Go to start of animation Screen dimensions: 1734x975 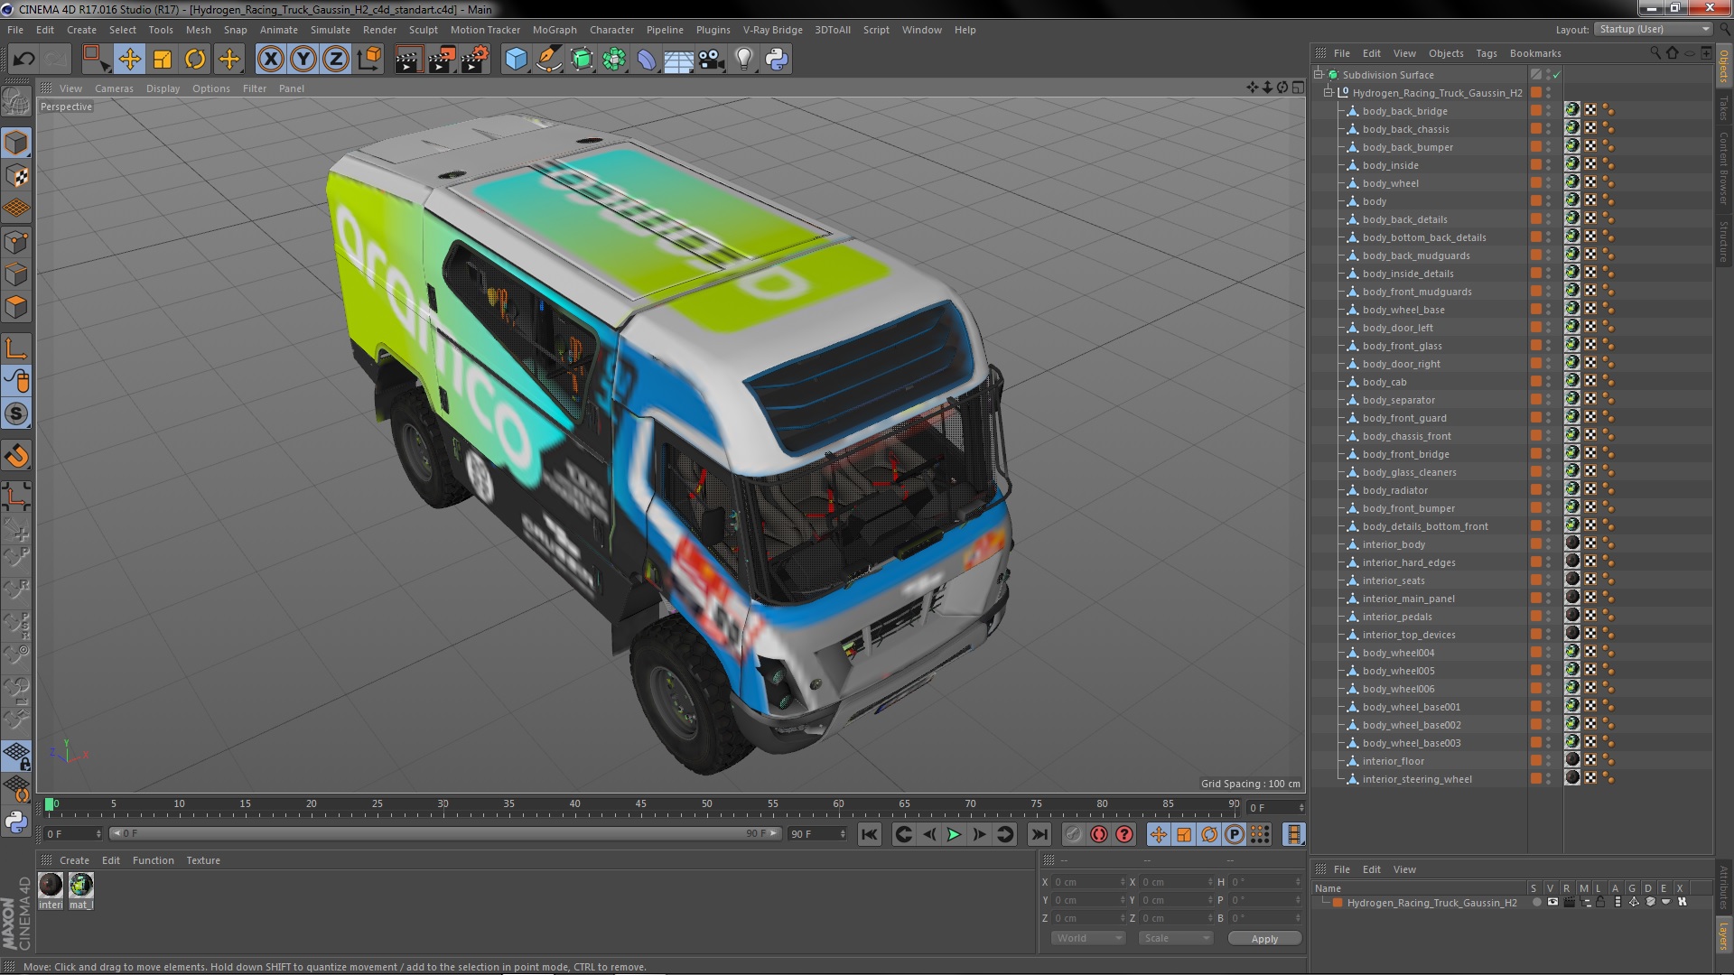(x=869, y=835)
